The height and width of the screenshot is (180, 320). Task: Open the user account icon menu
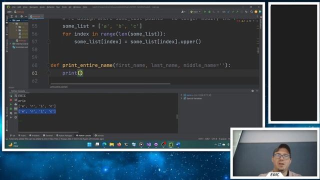(183, 12)
